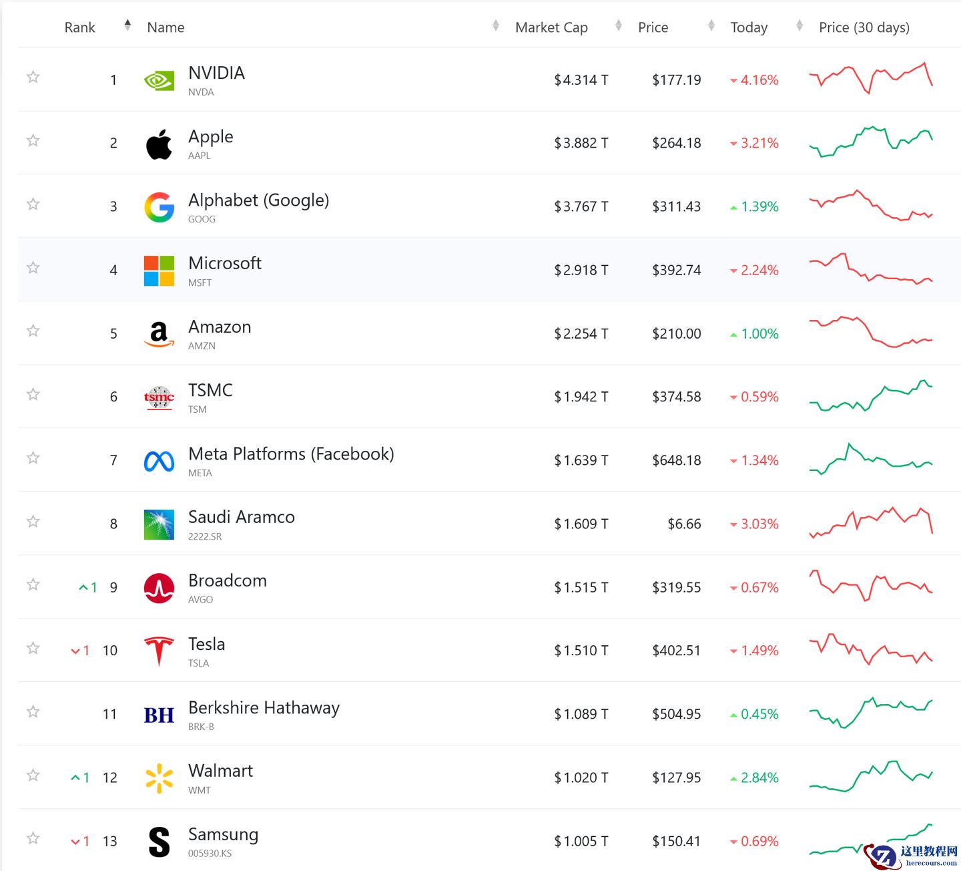
Task: Click the NVIDIA logo icon
Action: [159, 80]
